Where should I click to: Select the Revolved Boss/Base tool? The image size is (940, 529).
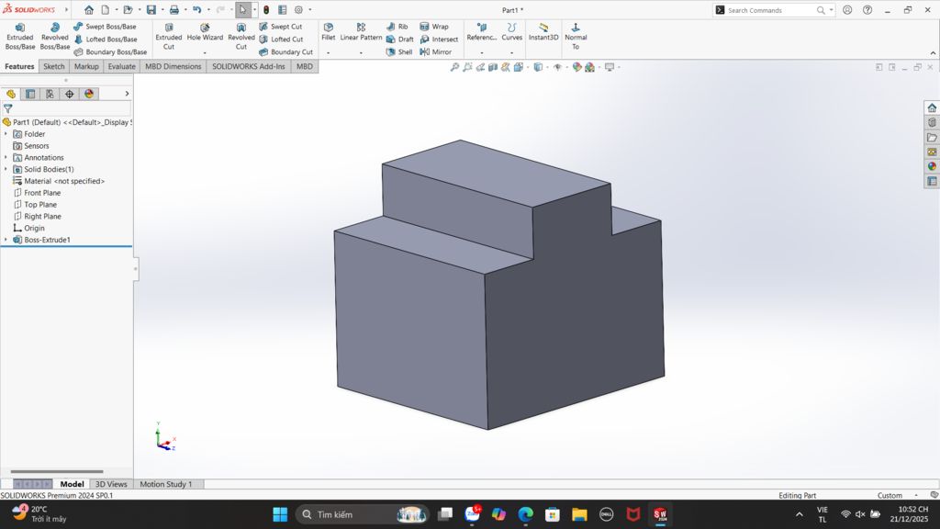click(54, 37)
